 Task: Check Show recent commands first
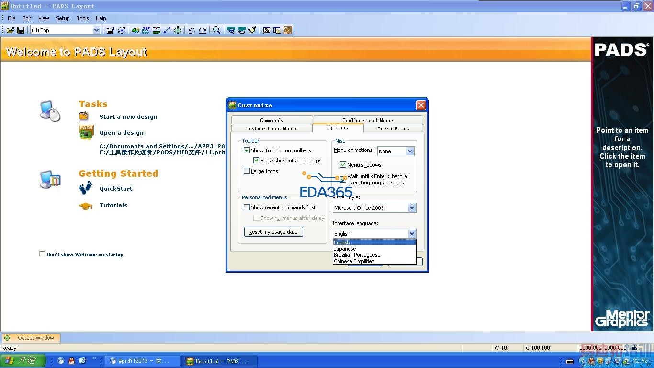[247, 207]
